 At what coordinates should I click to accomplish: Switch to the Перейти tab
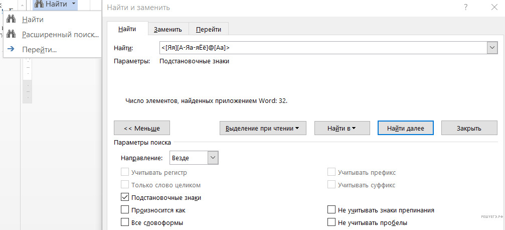[209, 30]
